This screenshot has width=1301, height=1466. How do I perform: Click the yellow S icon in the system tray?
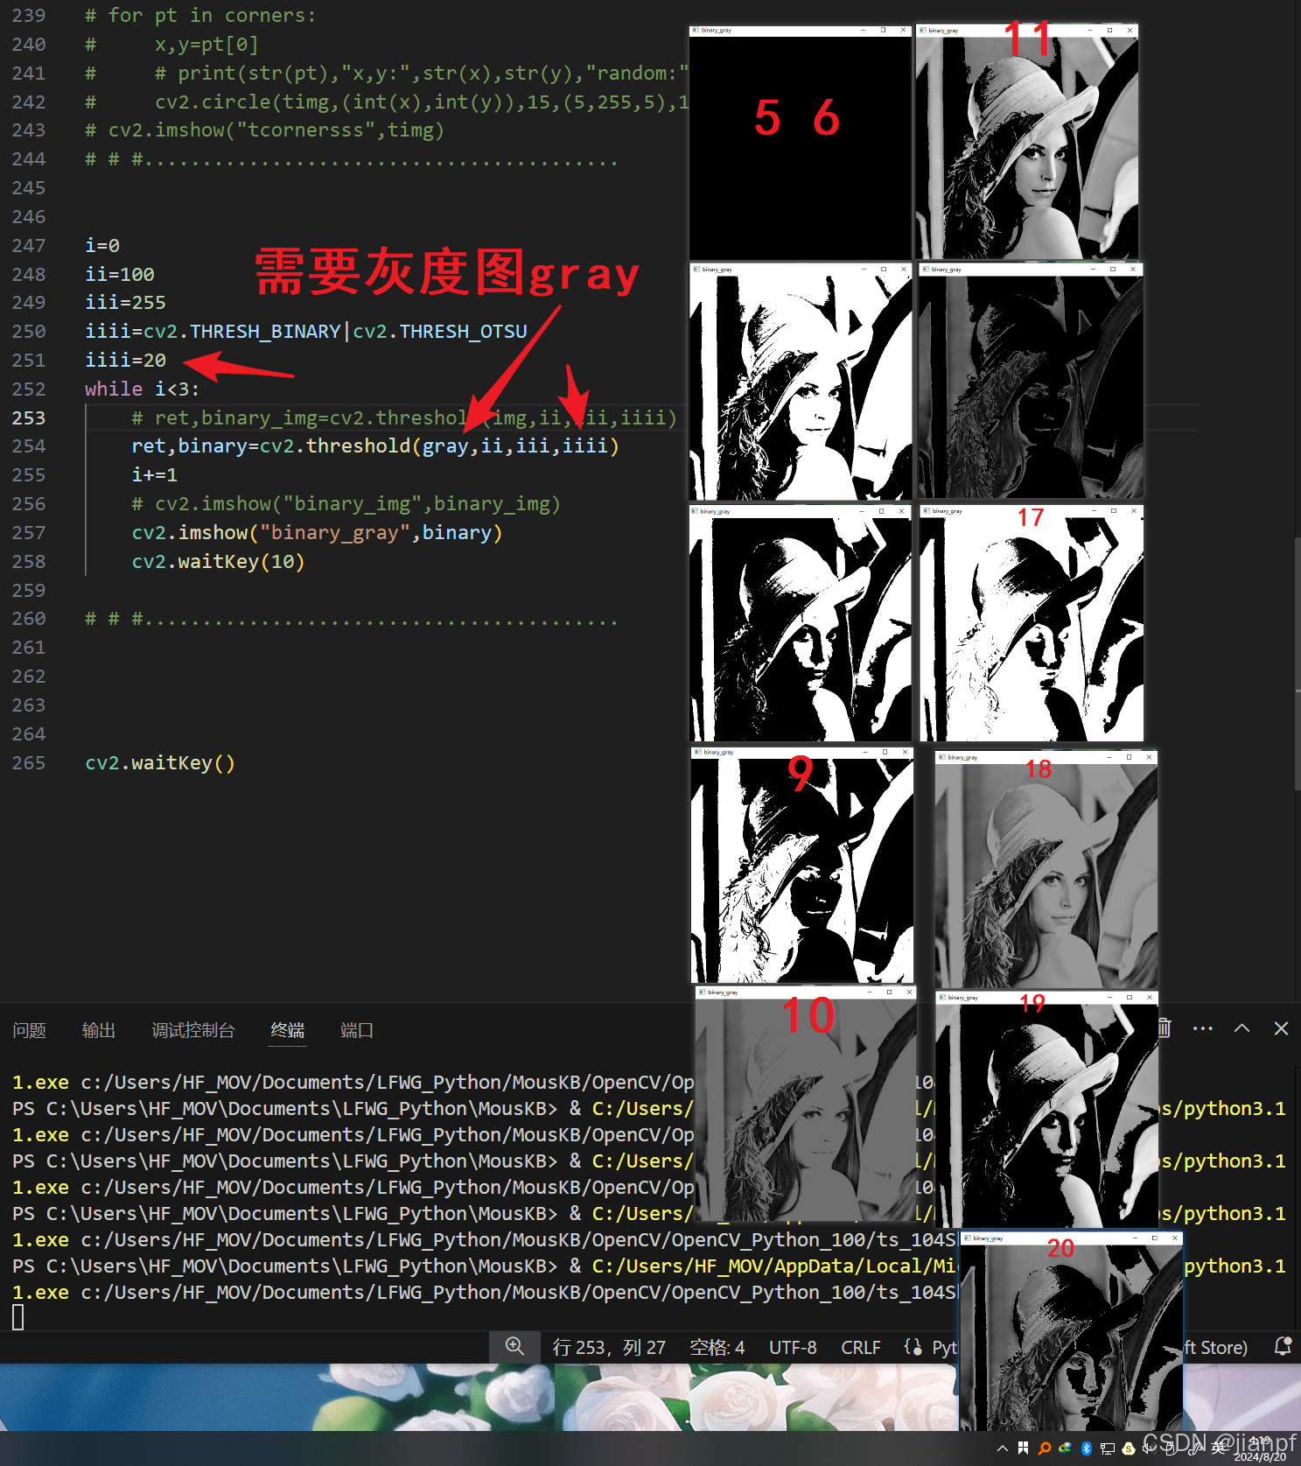(x=1129, y=1448)
